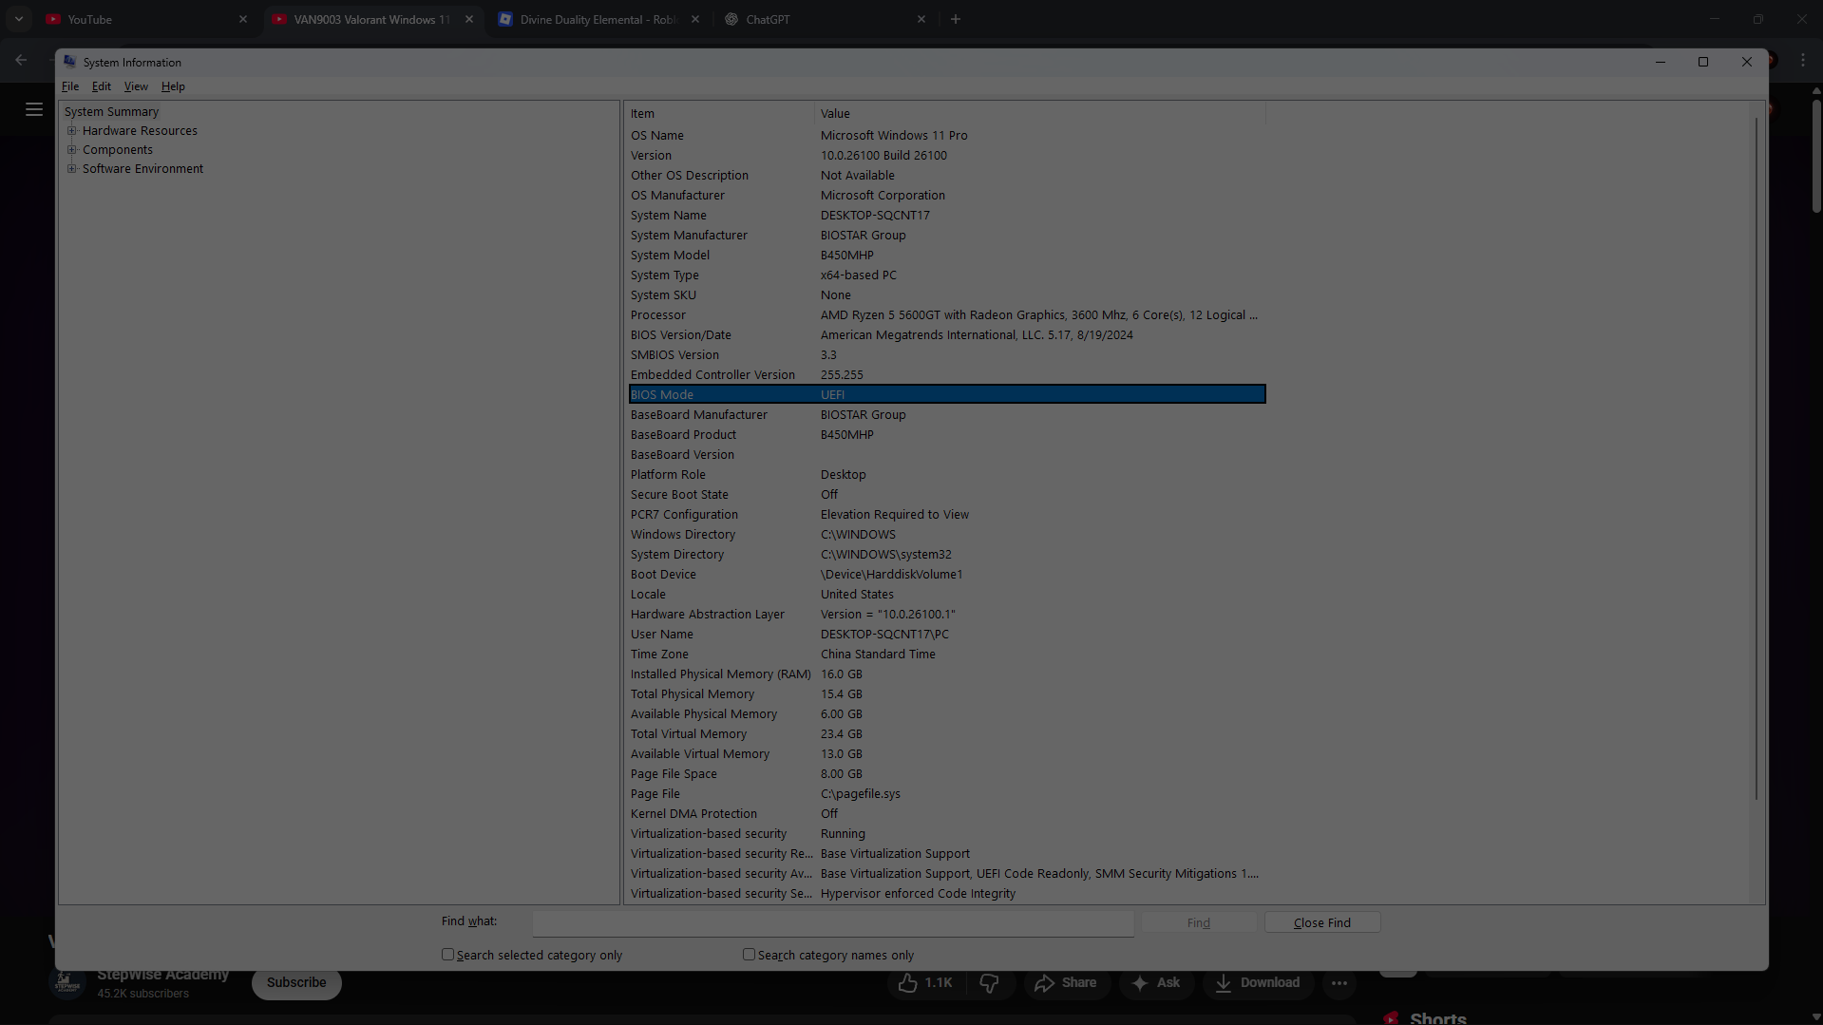Screen dimensions: 1823x1025
Task: Enable Search selected category only
Action: [x=448, y=954]
